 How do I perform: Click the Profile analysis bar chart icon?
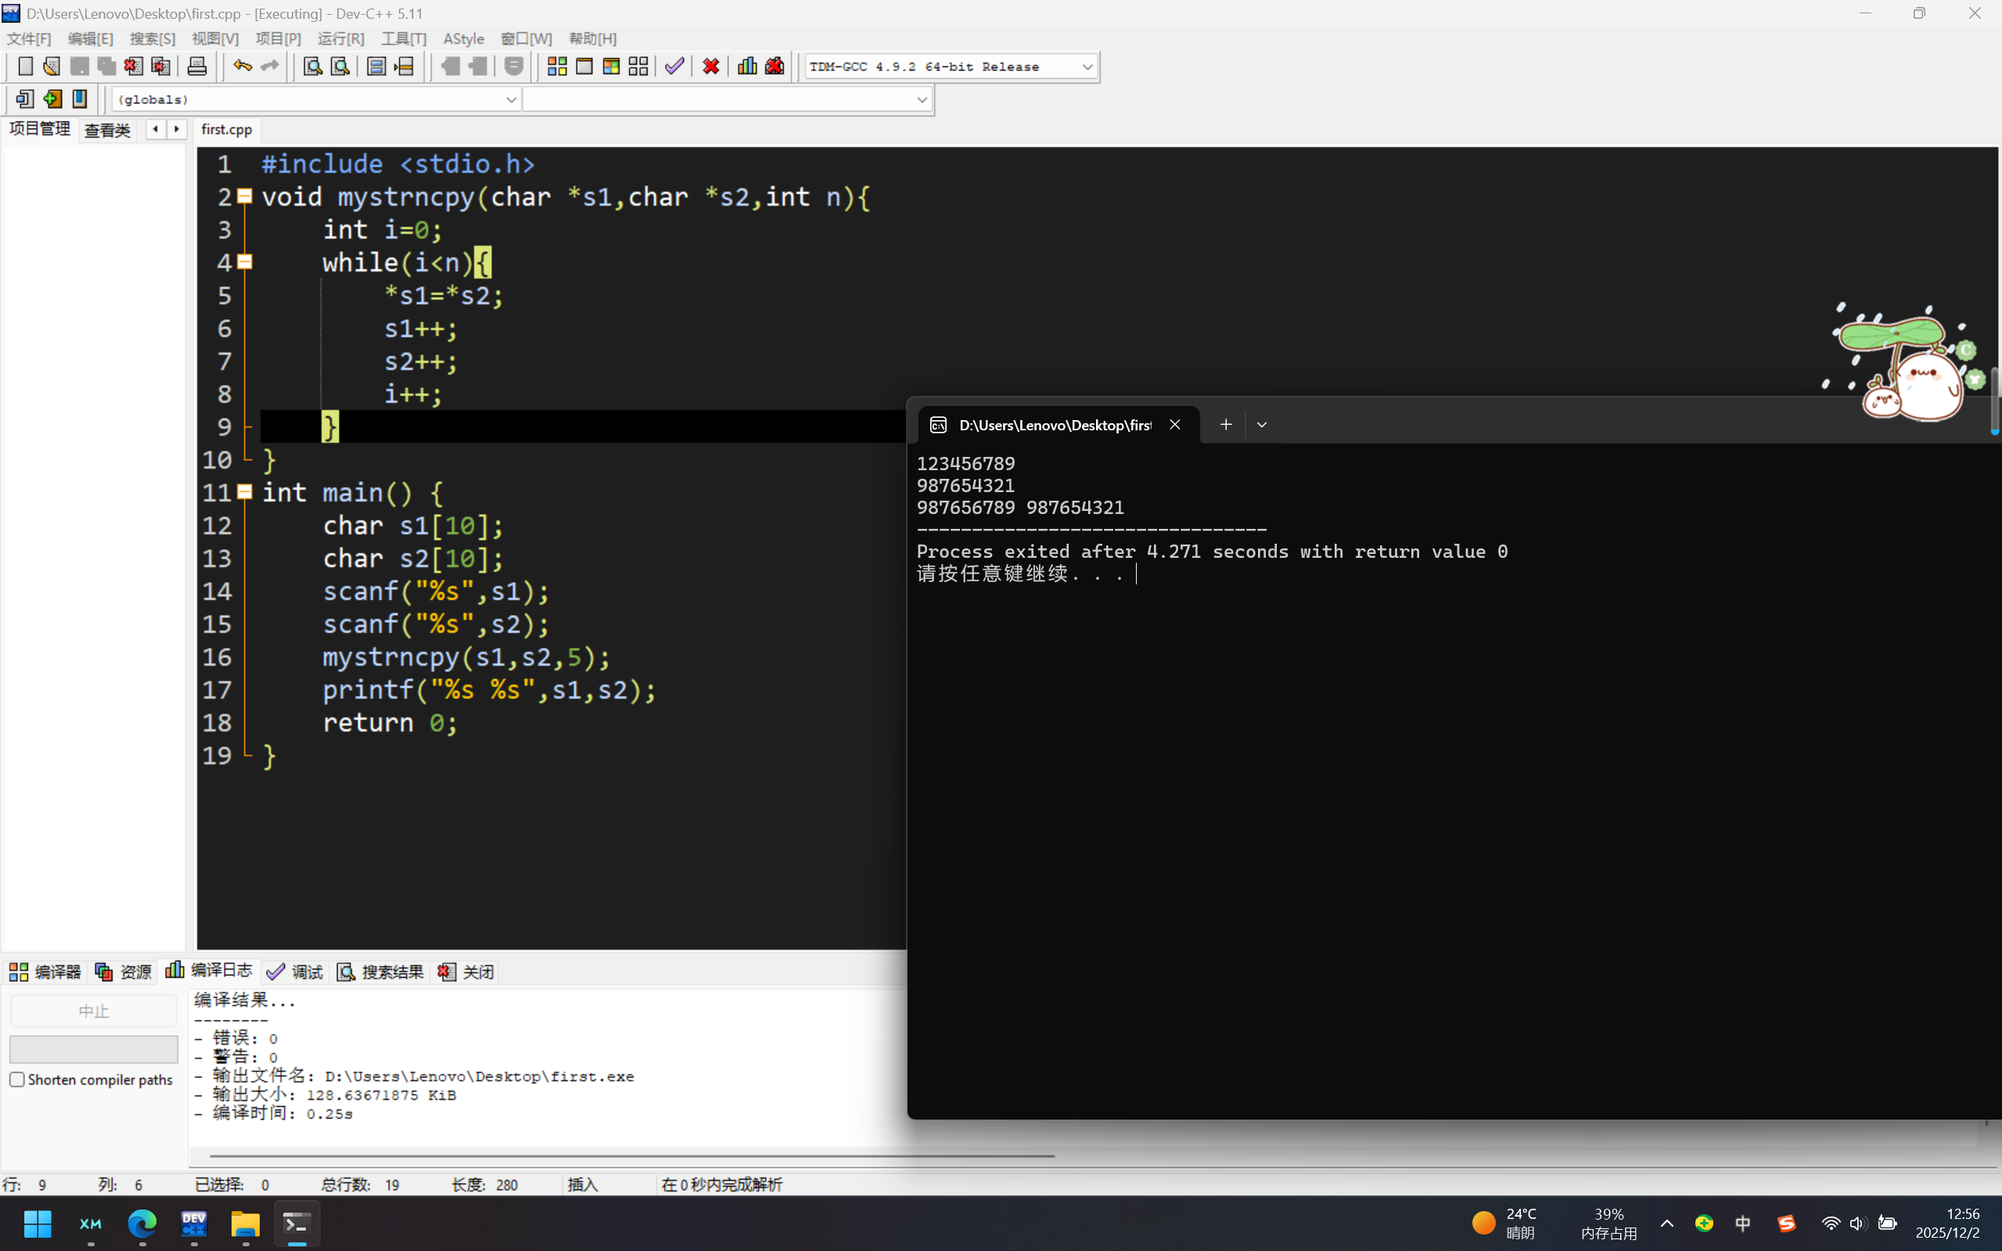point(747,67)
